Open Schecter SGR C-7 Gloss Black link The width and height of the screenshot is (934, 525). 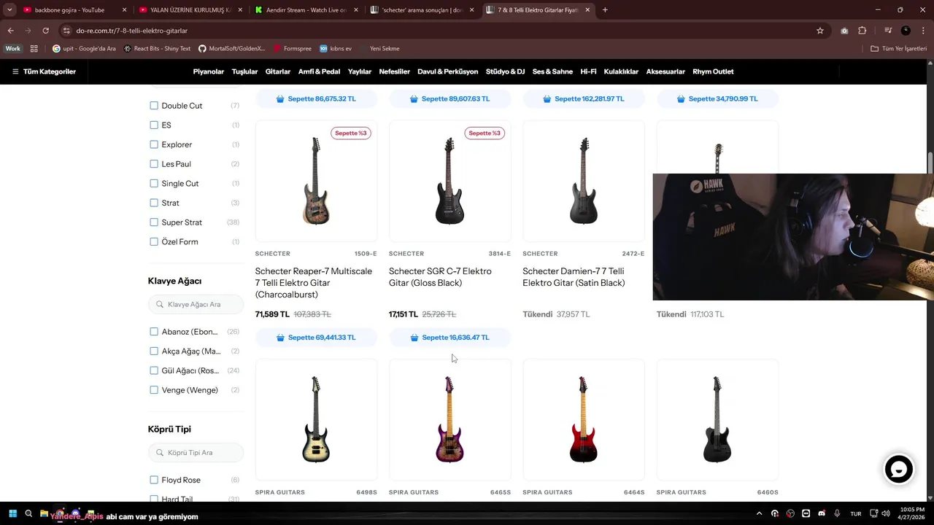coord(440,277)
